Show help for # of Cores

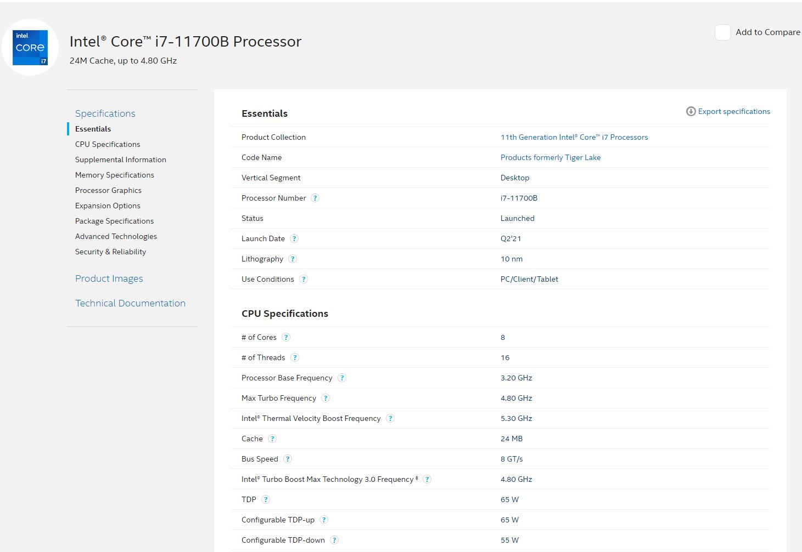click(286, 337)
